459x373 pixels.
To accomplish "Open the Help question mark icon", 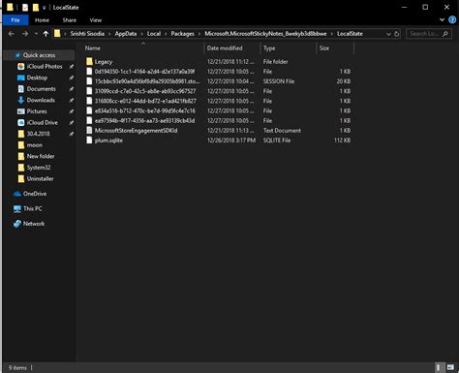I will tap(452, 19).
